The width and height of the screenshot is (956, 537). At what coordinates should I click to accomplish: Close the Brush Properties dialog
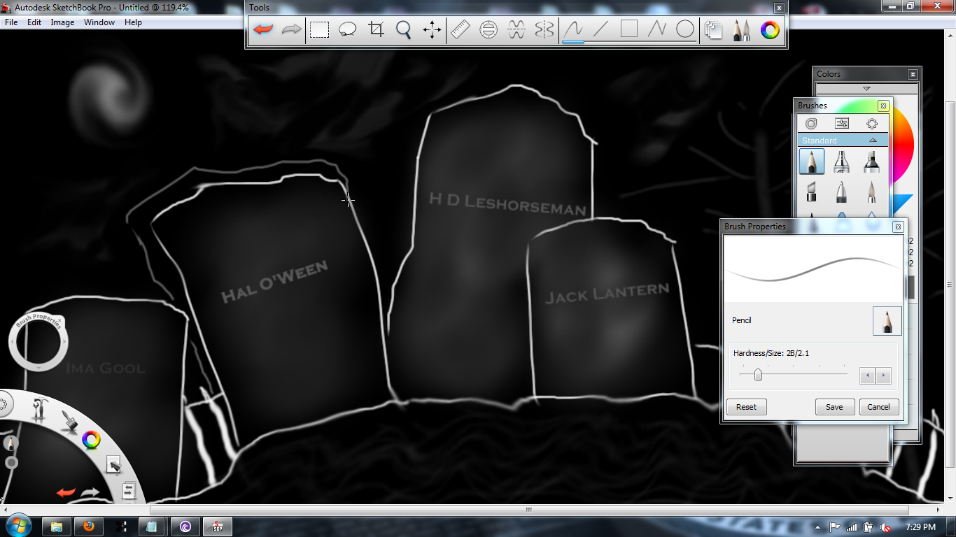tap(898, 227)
